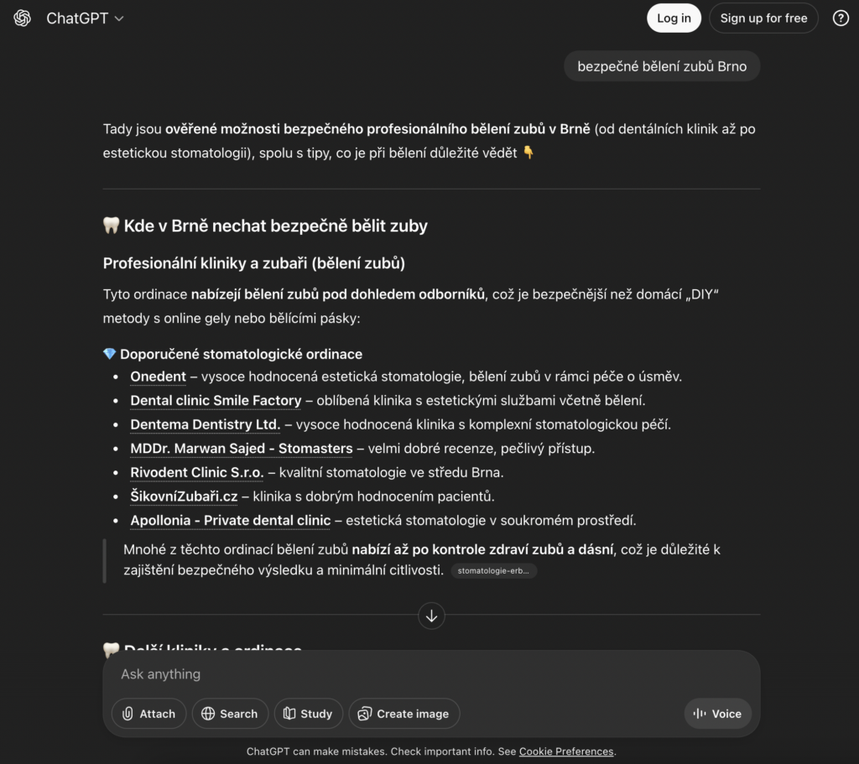Open the Onedent clinic link

[x=158, y=377]
